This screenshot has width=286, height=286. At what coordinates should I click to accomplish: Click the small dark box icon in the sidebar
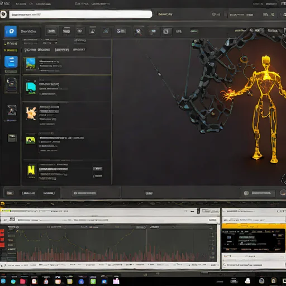coord(12,138)
